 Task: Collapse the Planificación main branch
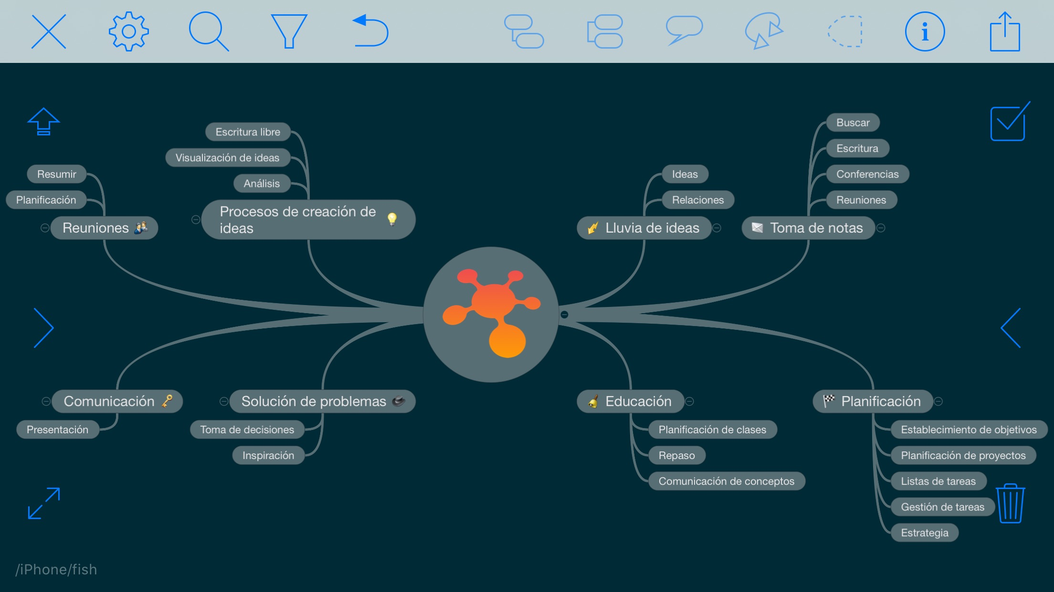[x=938, y=401]
